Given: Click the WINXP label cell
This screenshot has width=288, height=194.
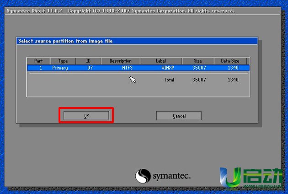Looking at the screenshot, I should click(x=169, y=68).
